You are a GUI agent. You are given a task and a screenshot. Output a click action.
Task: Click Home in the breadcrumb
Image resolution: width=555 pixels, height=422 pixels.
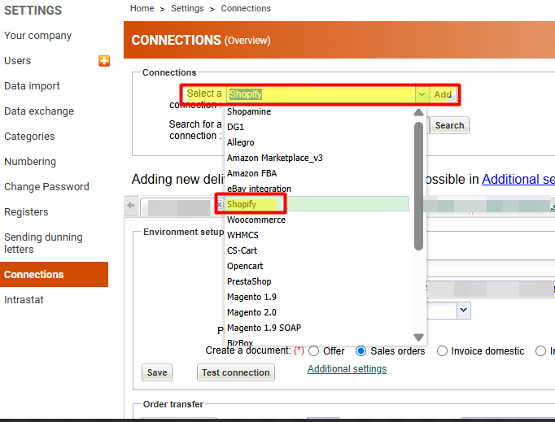(142, 8)
